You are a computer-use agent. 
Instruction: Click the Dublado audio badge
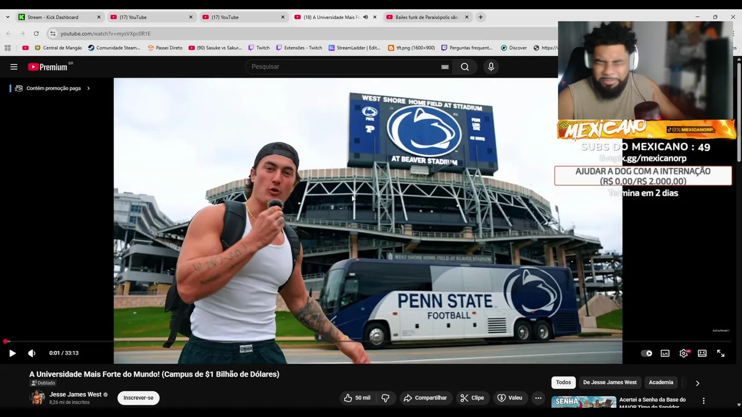point(43,383)
